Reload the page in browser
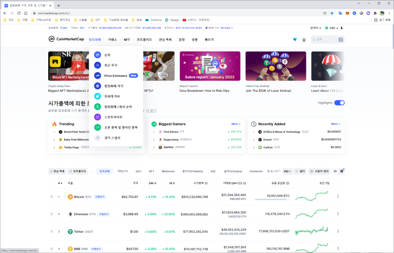 tap(19, 13)
